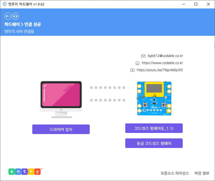Viewport: 215px width, 181px height.
Task: Minimize the Entry Hardware window
Action: click(184, 4)
